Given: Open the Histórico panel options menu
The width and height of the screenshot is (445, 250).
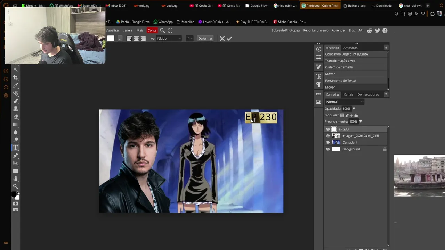Looking at the screenshot, I should [386, 48].
